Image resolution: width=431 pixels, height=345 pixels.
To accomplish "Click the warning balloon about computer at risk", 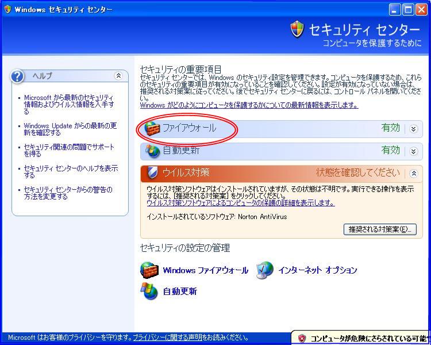I will (x=361, y=338).
